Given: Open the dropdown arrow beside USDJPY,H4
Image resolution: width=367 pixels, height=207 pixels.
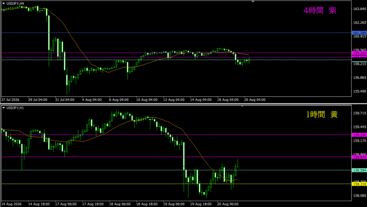Looking at the screenshot, I should click(4, 4).
